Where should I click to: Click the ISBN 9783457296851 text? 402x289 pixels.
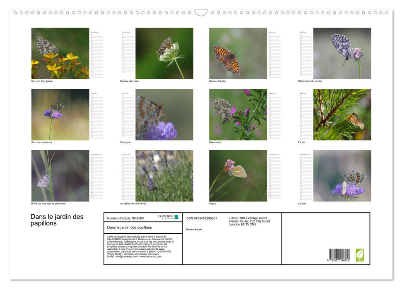coord(201,218)
